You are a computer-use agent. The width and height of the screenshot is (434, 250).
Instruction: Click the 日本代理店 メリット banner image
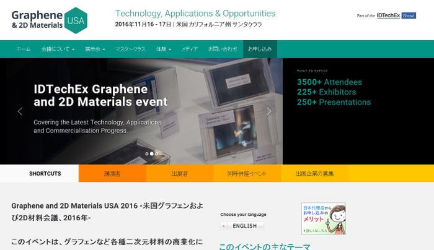[323, 218]
